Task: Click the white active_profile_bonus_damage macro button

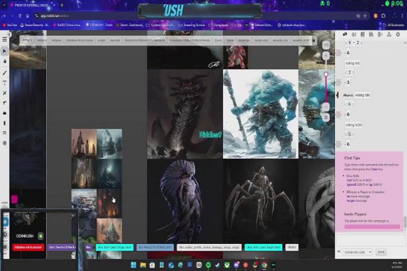Action: [x=209, y=247]
